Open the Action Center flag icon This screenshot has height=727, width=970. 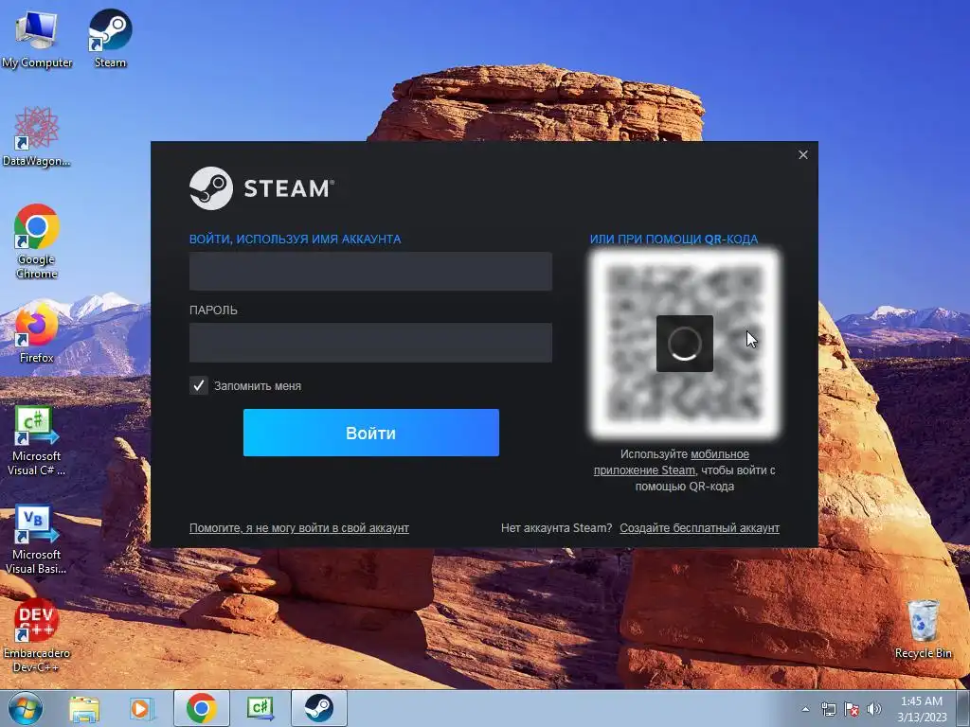852,709
